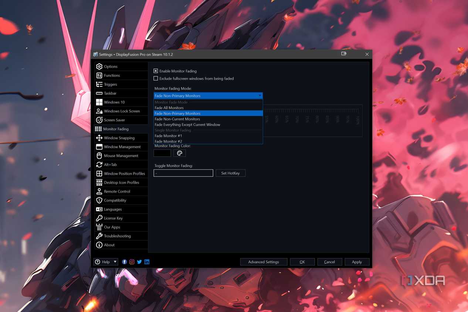Select the Troubleshooting wrench icon
Screen dimensions: 468x312
pos(99,236)
